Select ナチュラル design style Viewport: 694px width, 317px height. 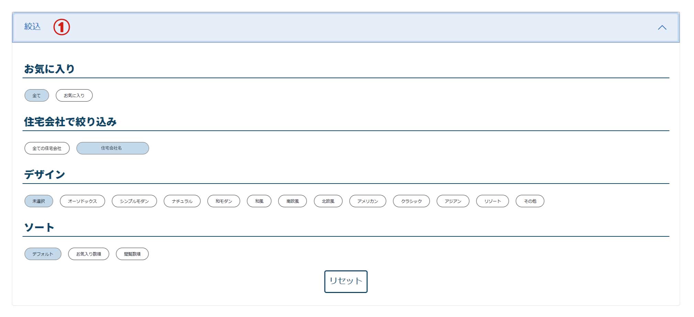click(182, 201)
